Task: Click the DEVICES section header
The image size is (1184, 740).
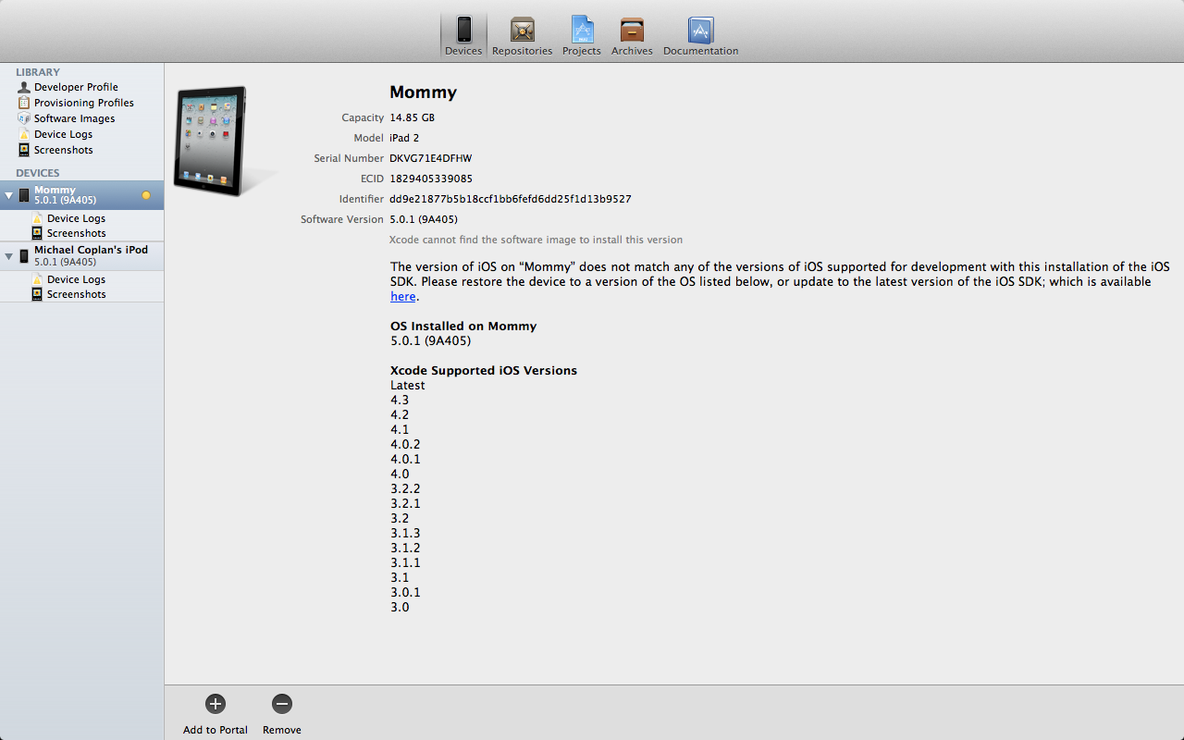Action: tap(38, 173)
